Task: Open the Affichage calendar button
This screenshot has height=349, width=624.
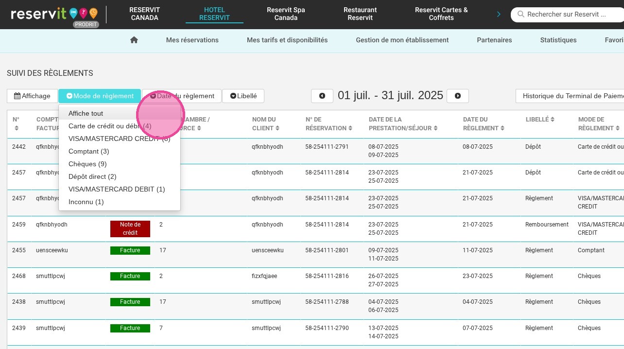Action: click(32, 96)
